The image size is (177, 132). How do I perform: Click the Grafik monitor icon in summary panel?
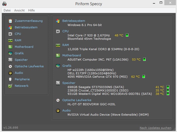tap(58, 66)
